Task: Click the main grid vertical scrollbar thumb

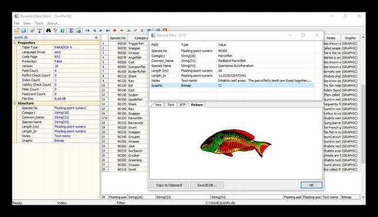Action: pyautogui.click(x=363, y=125)
